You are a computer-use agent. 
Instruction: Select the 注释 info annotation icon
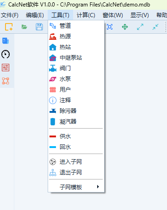(x=53, y=100)
